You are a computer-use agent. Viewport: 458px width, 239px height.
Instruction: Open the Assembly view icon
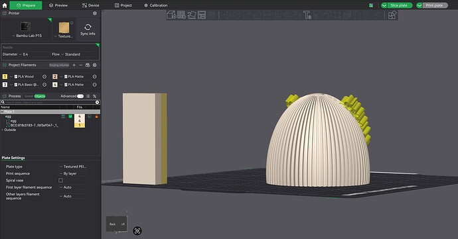point(392,15)
